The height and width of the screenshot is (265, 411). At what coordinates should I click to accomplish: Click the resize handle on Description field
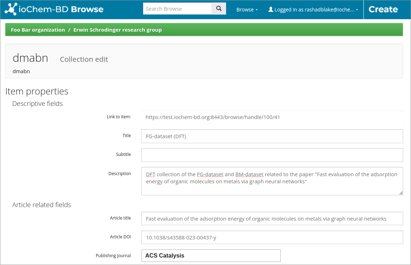(x=401, y=193)
